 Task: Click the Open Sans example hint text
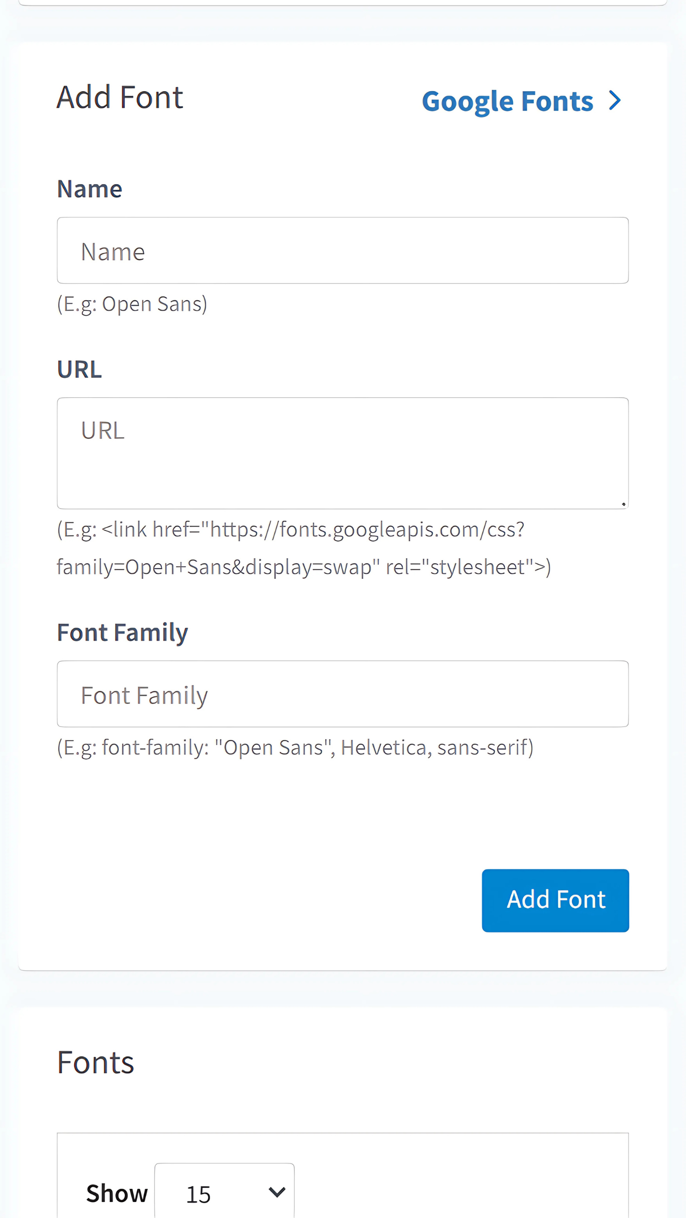click(132, 304)
